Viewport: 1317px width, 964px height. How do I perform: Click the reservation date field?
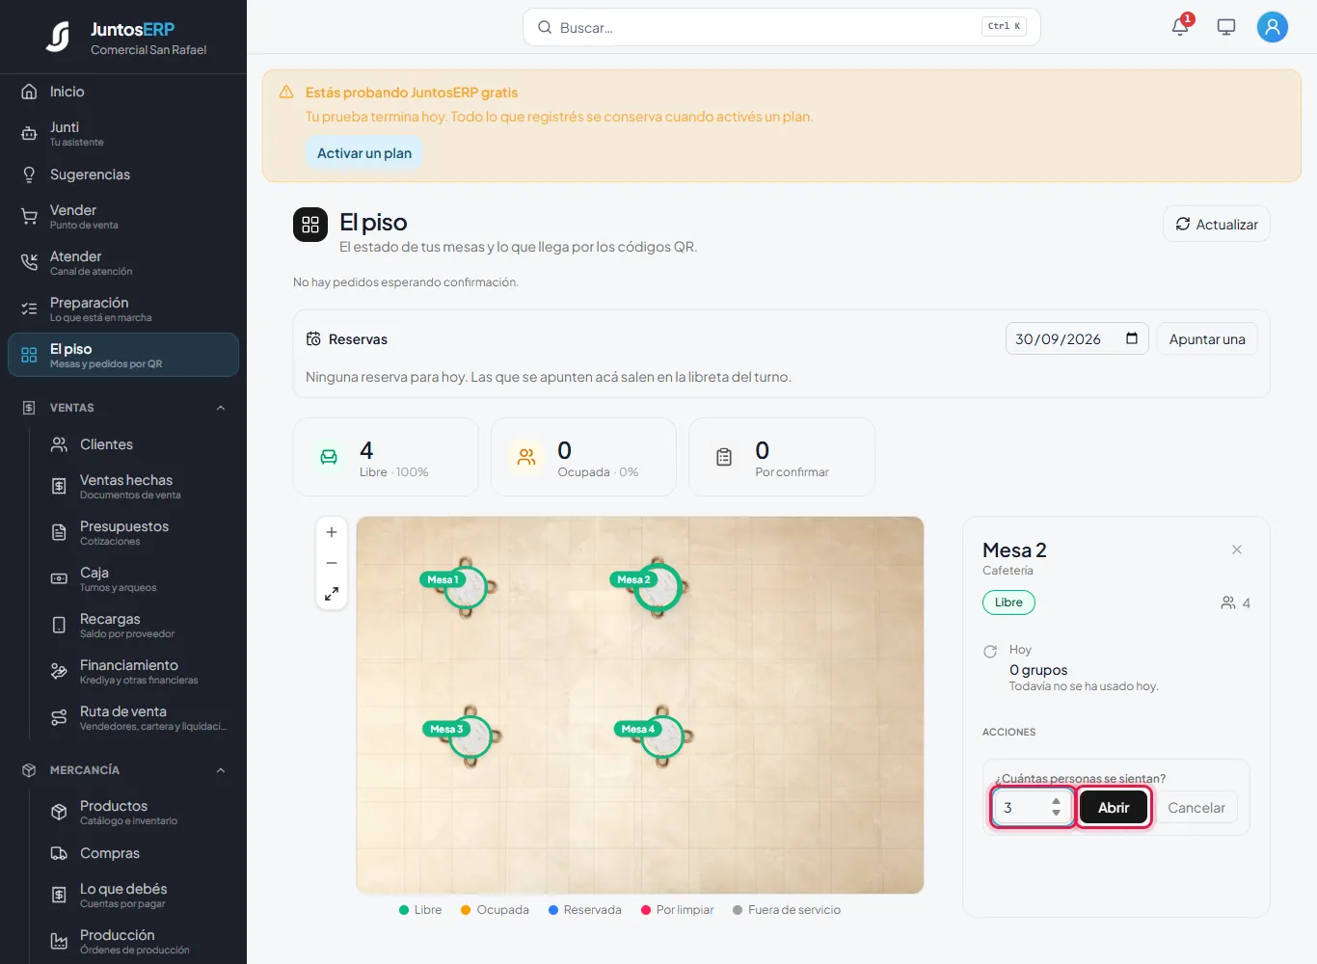click(1077, 338)
